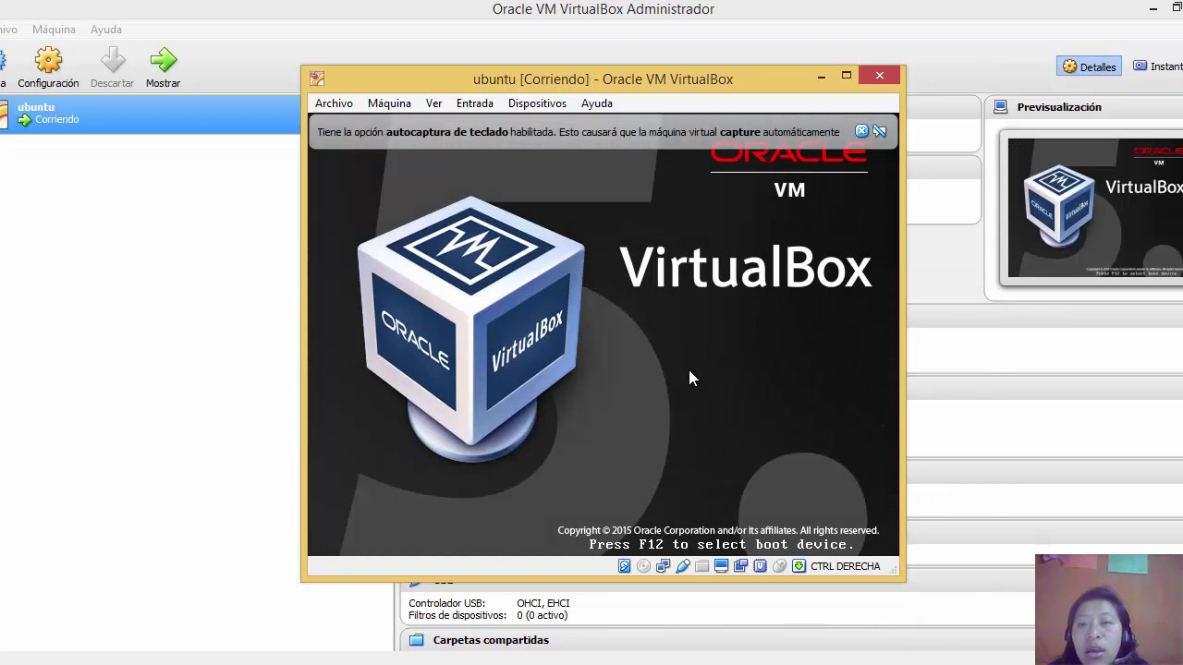Open the Dispositivos menu in VM window

pos(537,103)
